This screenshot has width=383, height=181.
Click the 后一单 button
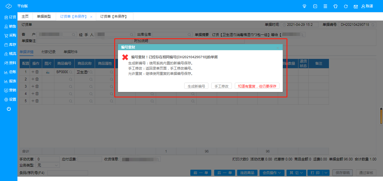224,173
